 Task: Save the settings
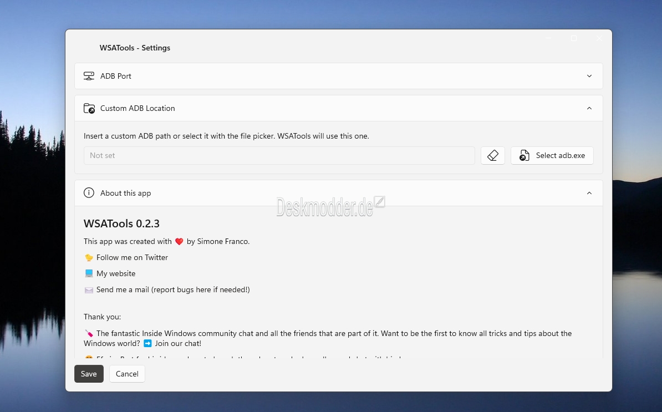(x=89, y=374)
